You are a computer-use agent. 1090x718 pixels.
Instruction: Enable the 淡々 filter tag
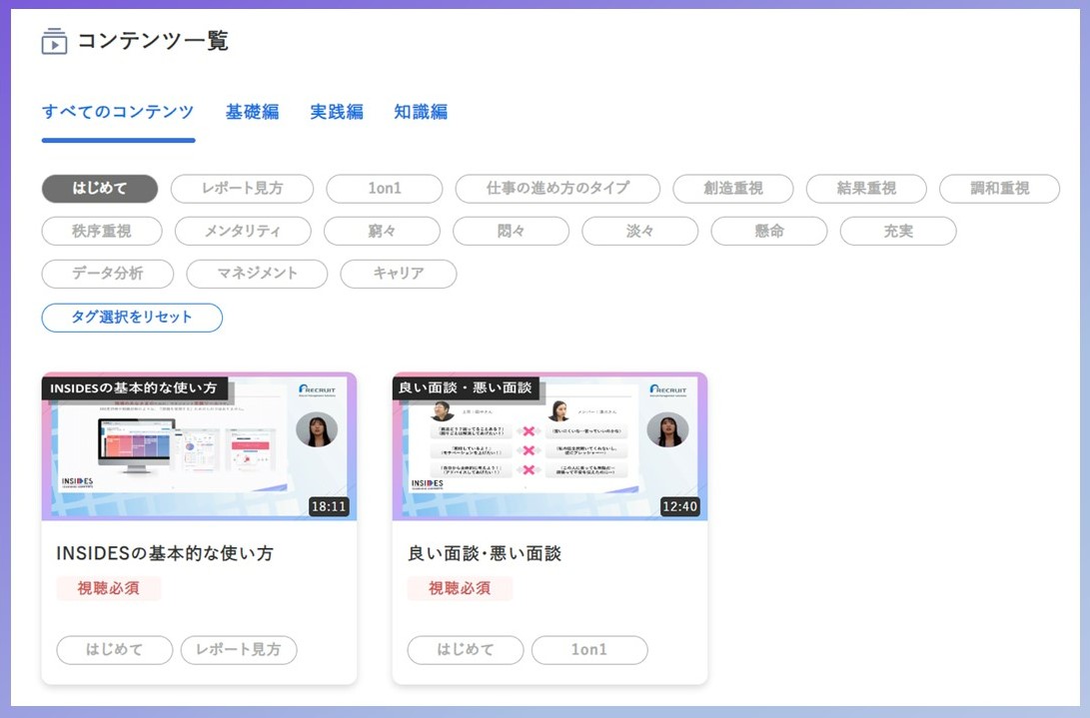[x=640, y=232]
